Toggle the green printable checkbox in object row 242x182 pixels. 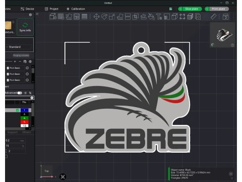[x=18, y=110]
